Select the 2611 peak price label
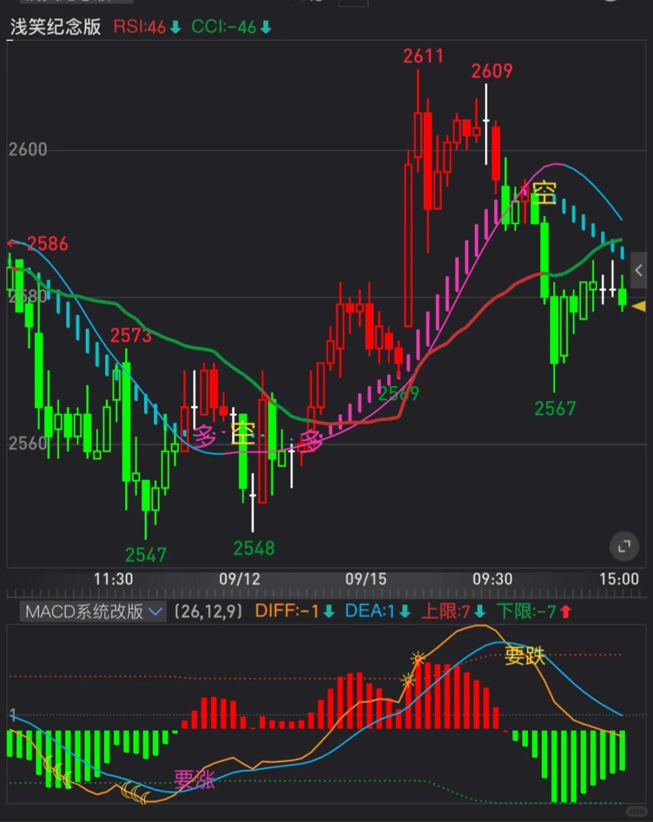The image size is (653, 822). [423, 56]
